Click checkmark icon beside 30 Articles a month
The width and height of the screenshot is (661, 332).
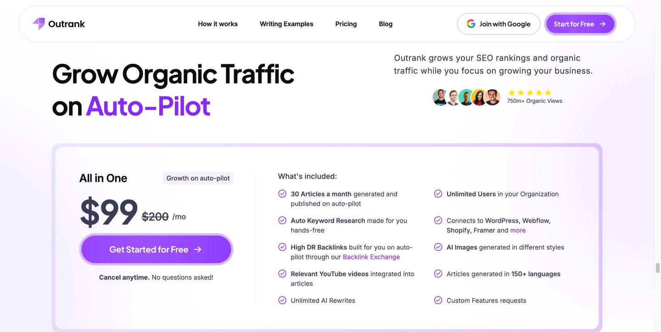click(x=282, y=194)
